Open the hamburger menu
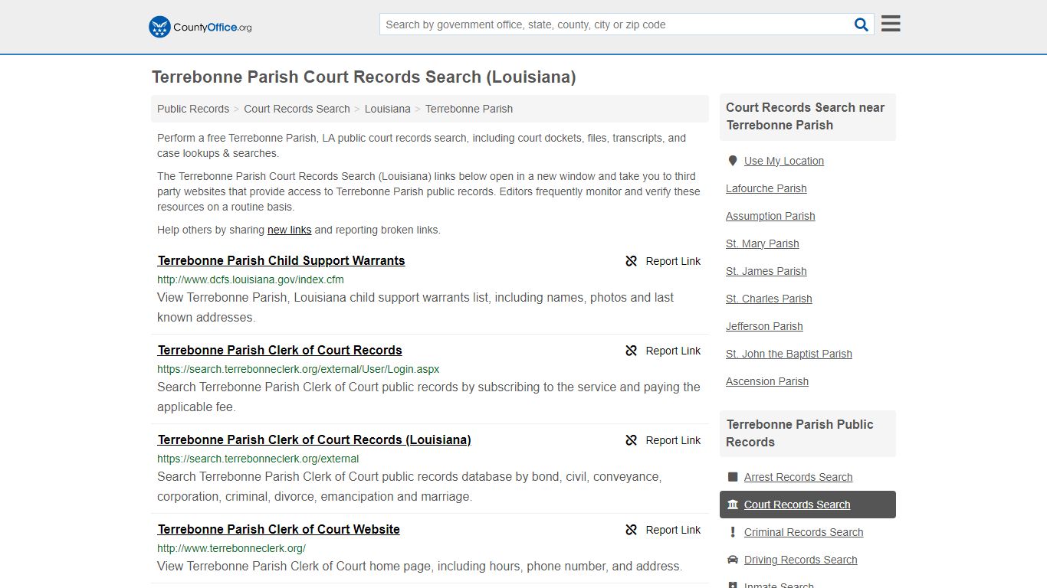 point(891,24)
